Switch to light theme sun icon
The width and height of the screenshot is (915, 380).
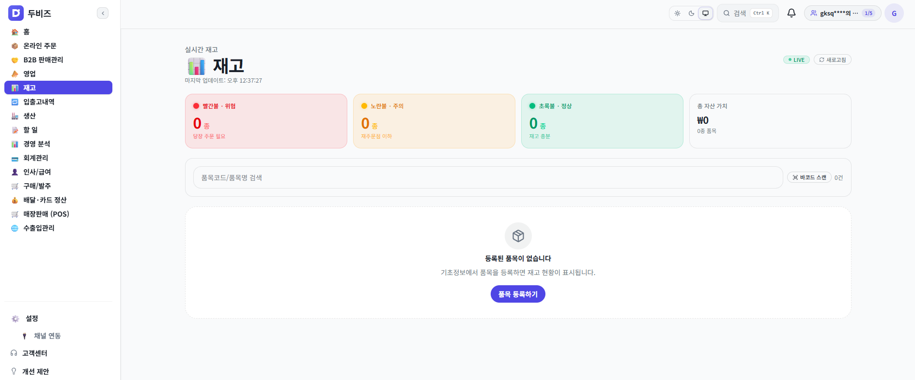677,13
